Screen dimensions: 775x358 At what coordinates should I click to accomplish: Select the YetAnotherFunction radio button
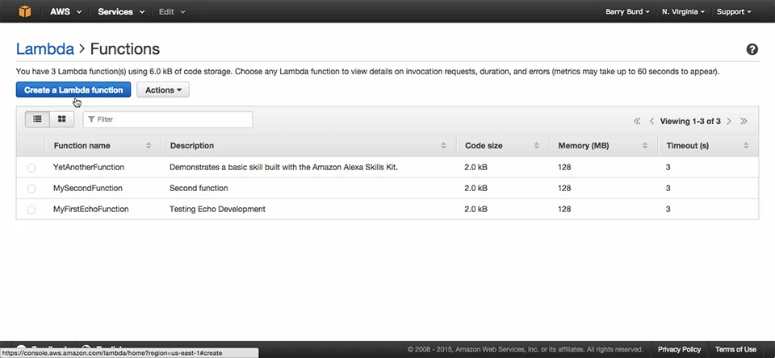pyautogui.click(x=31, y=168)
